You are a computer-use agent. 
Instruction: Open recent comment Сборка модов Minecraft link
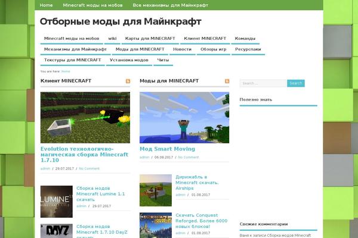tap(289, 236)
